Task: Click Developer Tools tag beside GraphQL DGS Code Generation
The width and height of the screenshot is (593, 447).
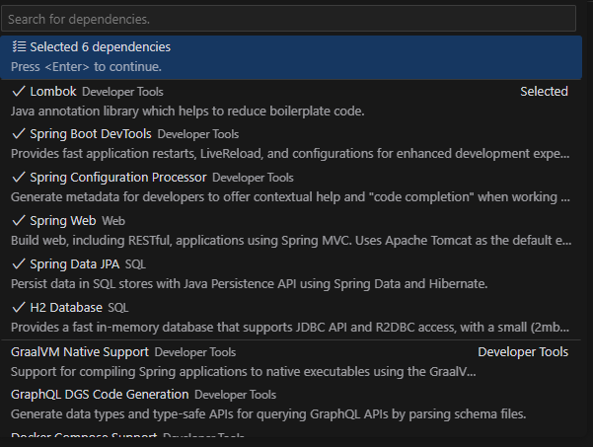Action: click(235, 395)
